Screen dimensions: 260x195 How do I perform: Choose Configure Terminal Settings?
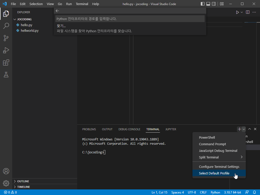pos(219,167)
